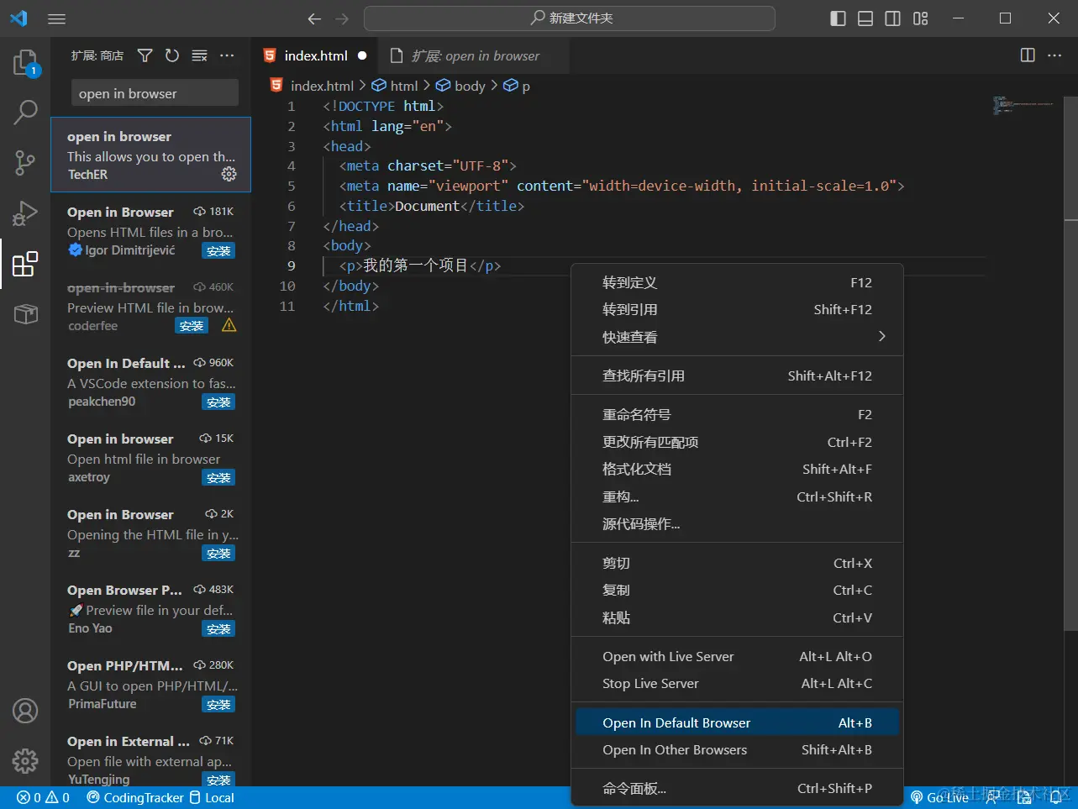Screen dimensions: 1078x809
Task: Select 剪切 in context menu
Action: (737, 563)
